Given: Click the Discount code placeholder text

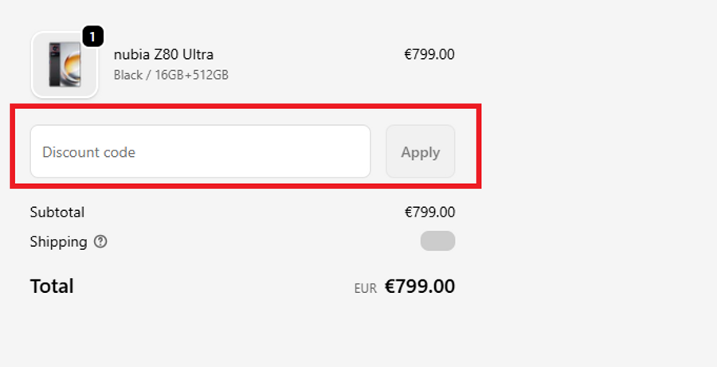Looking at the screenshot, I should point(88,152).
